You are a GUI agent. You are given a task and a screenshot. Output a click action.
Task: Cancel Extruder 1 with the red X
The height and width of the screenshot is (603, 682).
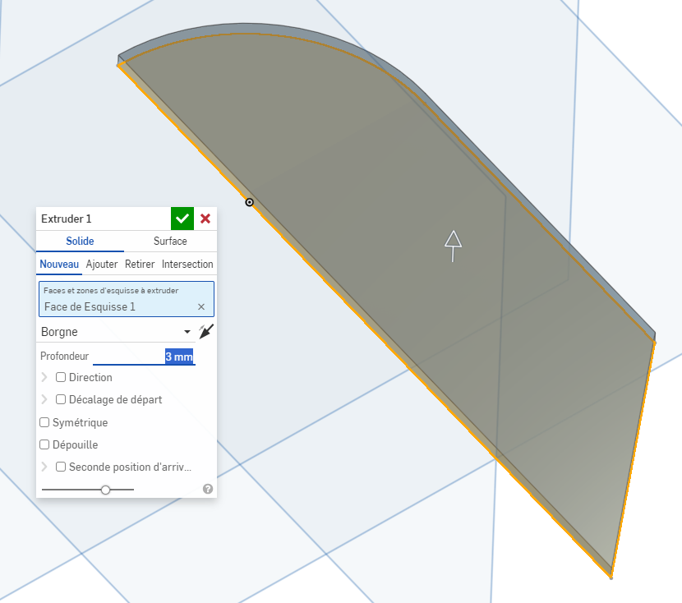(205, 219)
